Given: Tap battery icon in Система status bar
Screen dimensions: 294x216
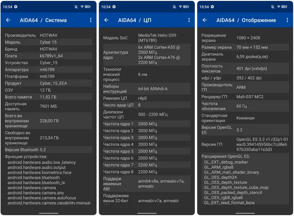Looking at the screenshot, I should [x=88, y=7].
